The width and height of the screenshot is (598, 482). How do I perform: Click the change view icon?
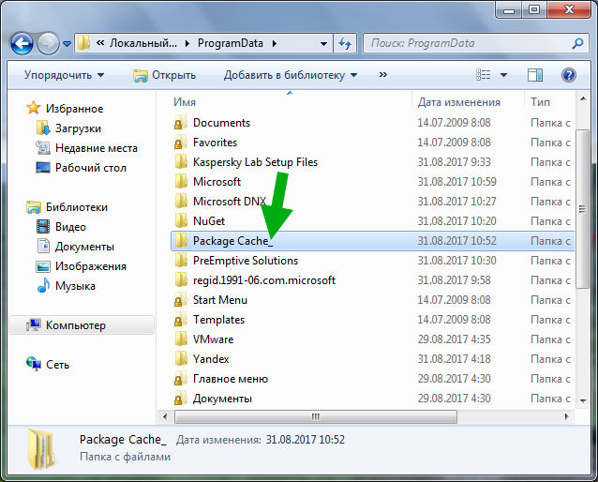[x=484, y=75]
